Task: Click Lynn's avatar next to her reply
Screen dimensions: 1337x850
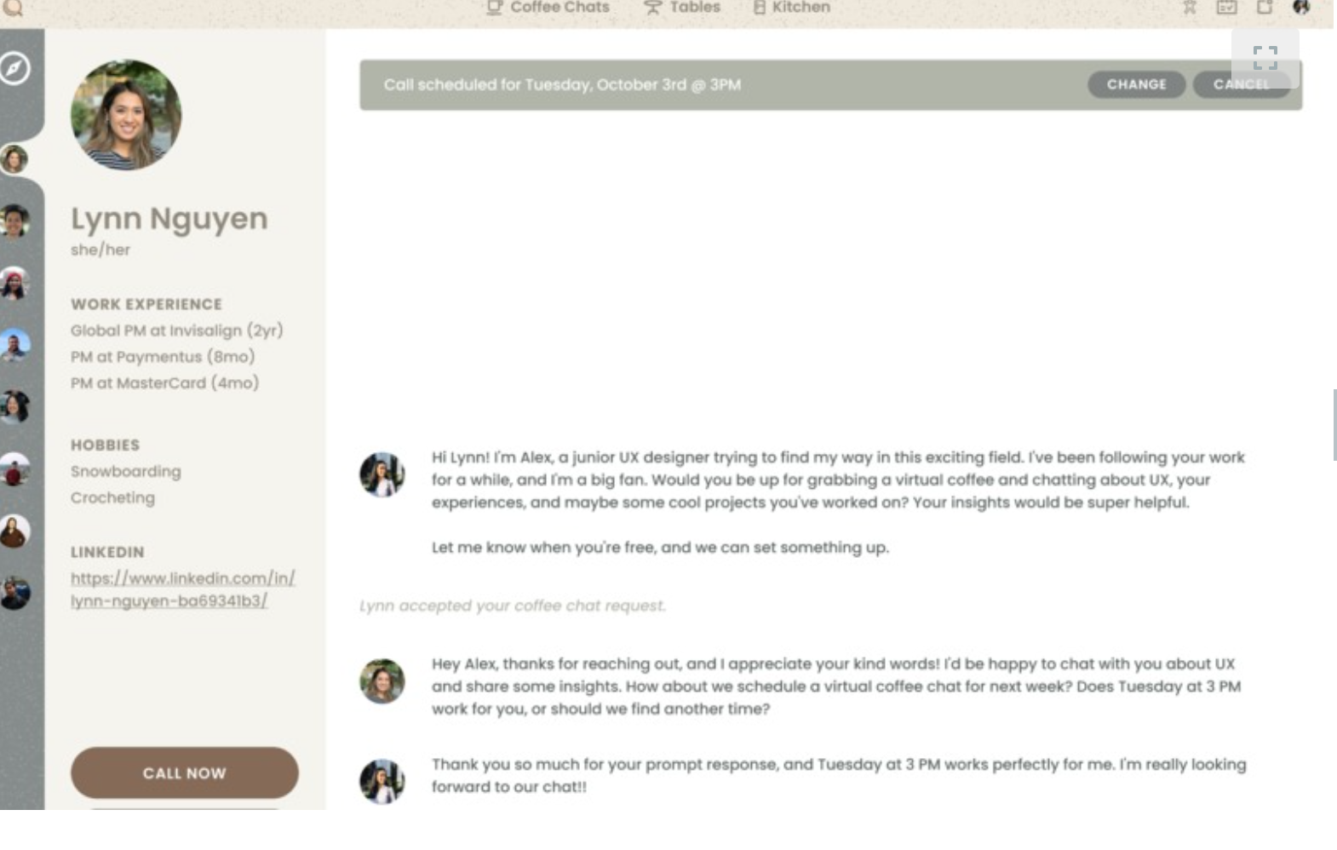Action: 382,681
